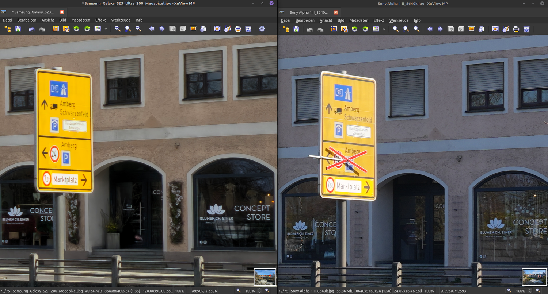This screenshot has height=294, width=548.
Task: Click the undo arrow in the Samsung toolbar
Action: click(32, 29)
